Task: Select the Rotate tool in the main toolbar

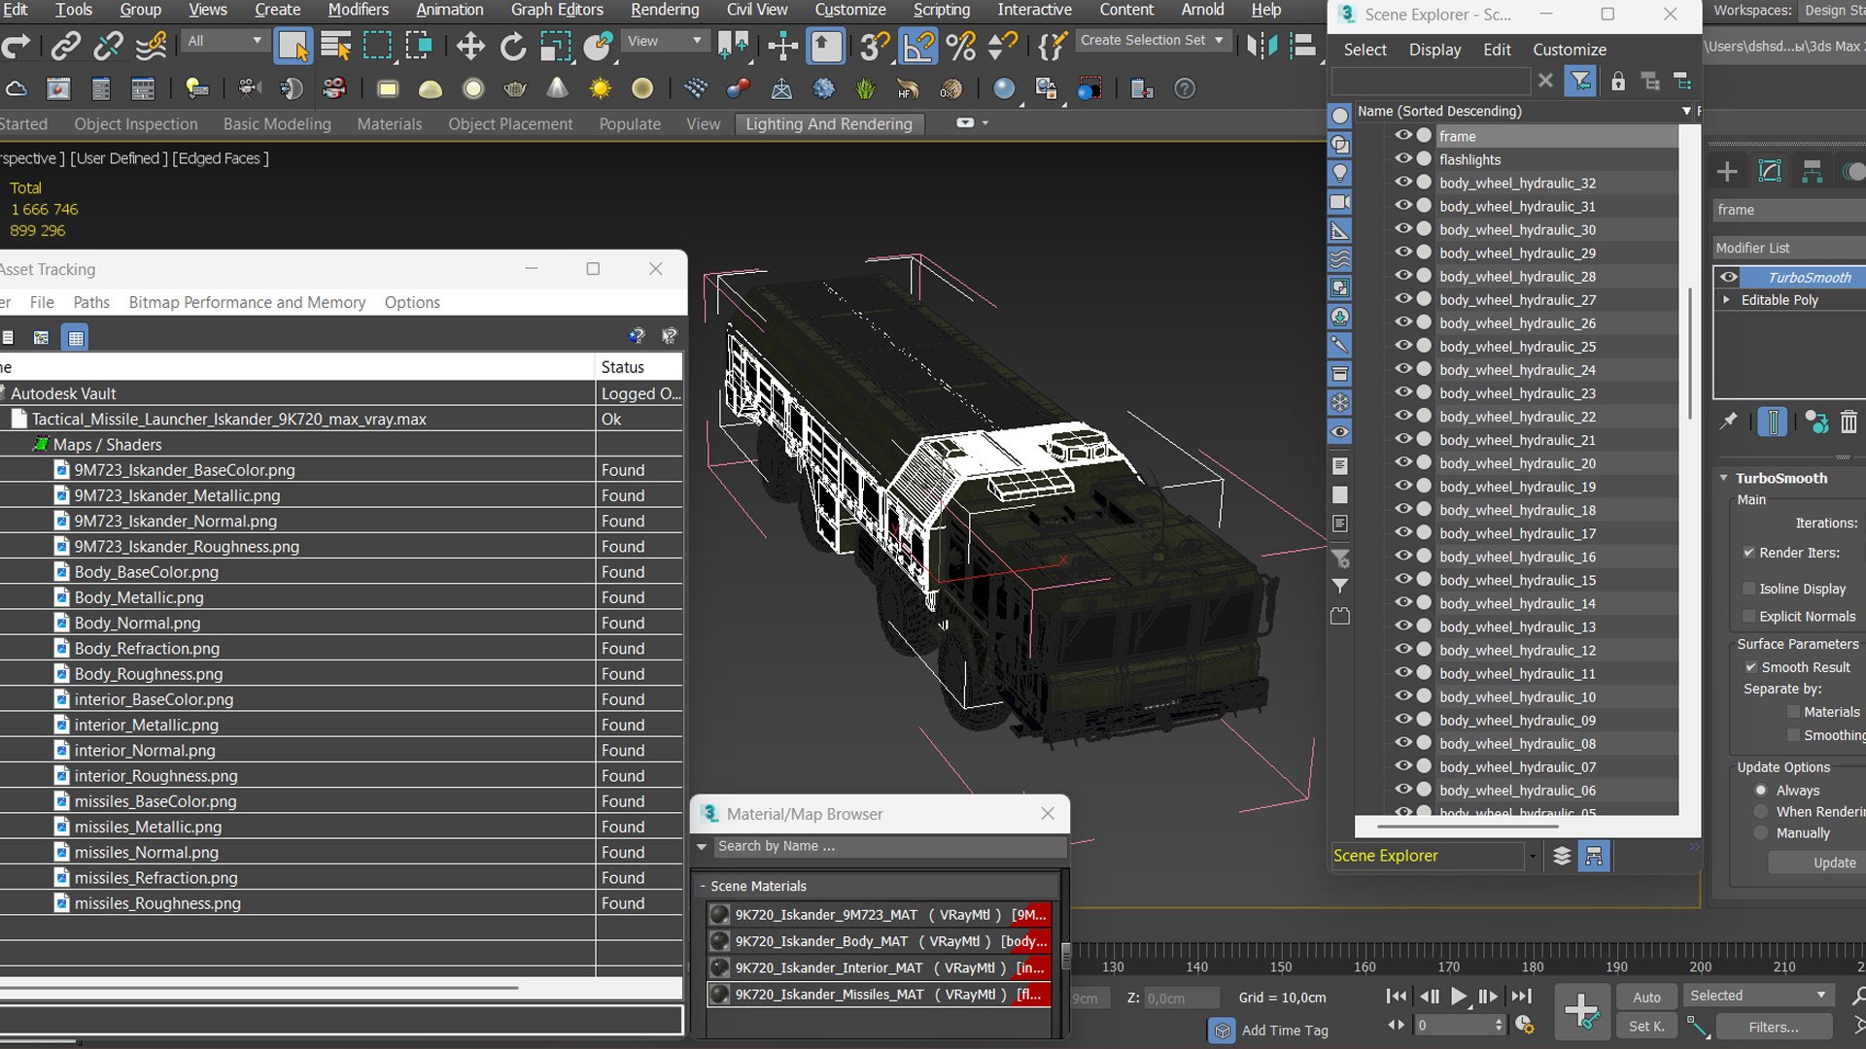Action: [512, 46]
